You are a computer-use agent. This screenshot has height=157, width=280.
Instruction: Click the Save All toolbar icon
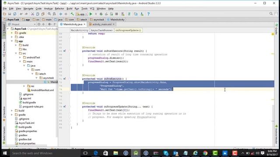click(10, 14)
